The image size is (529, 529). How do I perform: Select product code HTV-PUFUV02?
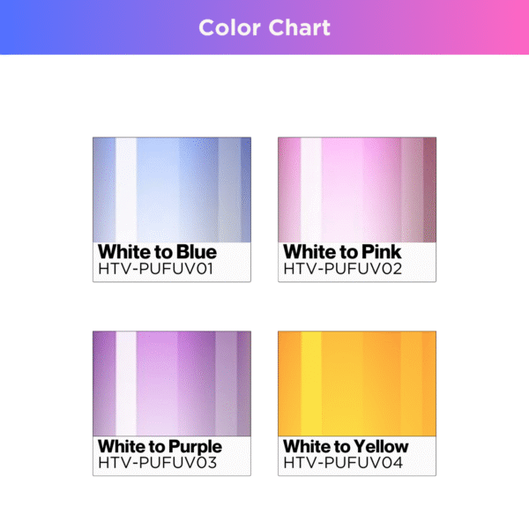click(x=342, y=268)
